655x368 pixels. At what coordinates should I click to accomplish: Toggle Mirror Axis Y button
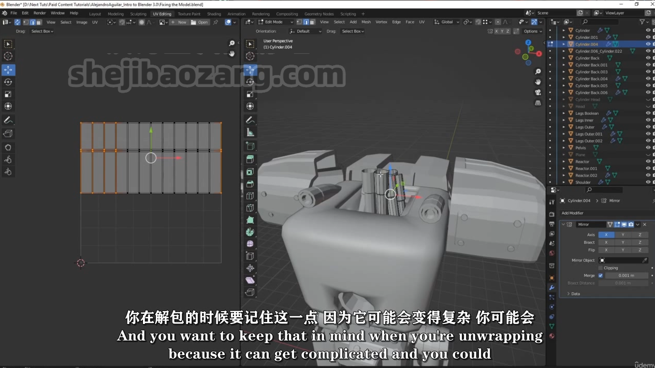pos(623,235)
